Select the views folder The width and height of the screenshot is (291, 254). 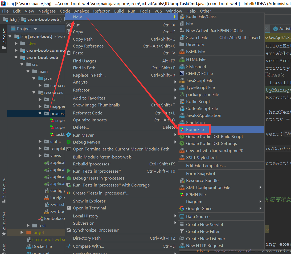tap(55, 156)
